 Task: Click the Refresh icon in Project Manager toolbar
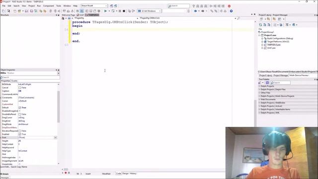(260, 25)
